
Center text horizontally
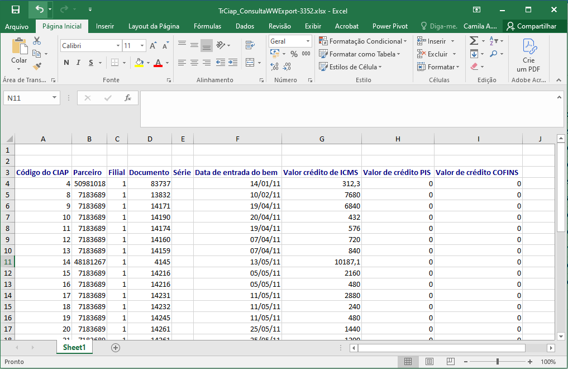[194, 63]
